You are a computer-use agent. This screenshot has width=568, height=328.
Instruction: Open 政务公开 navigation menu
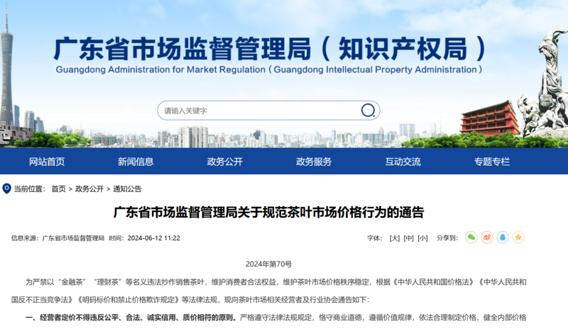pos(225,162)
